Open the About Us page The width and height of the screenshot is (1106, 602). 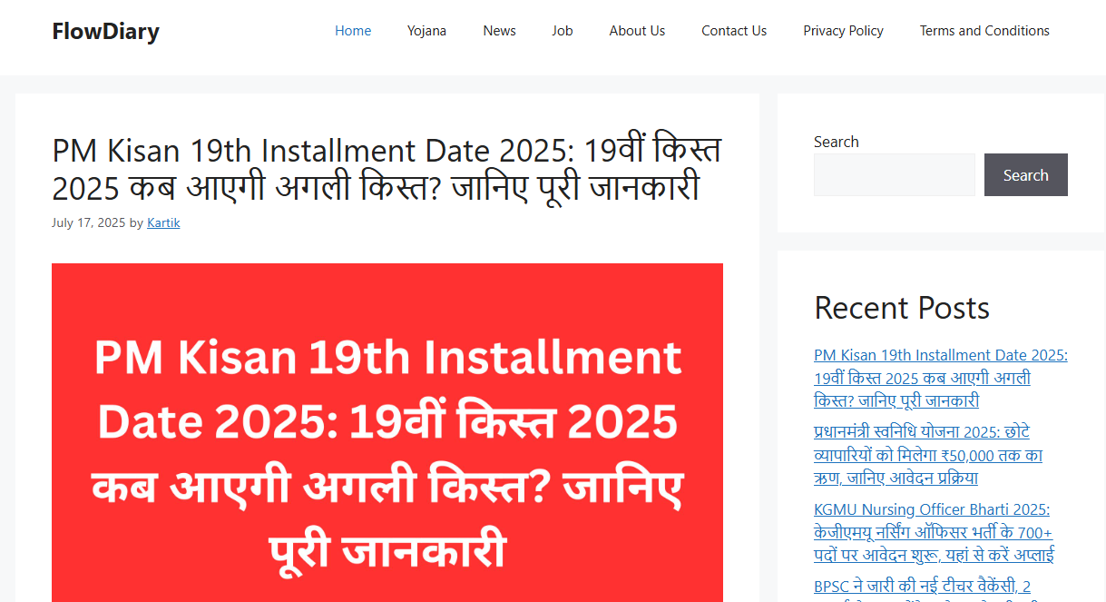pos(637,31)
